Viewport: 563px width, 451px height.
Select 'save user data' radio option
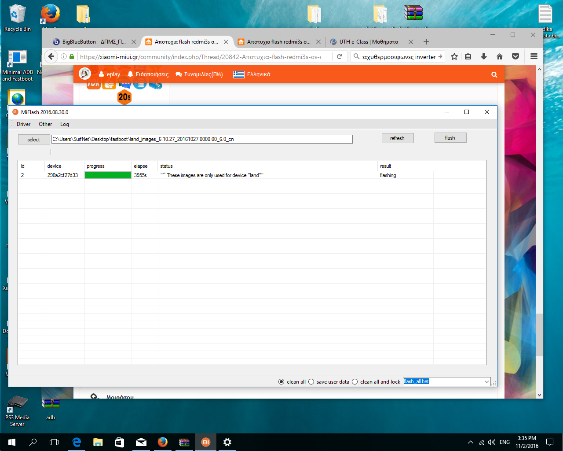(311, 382)
